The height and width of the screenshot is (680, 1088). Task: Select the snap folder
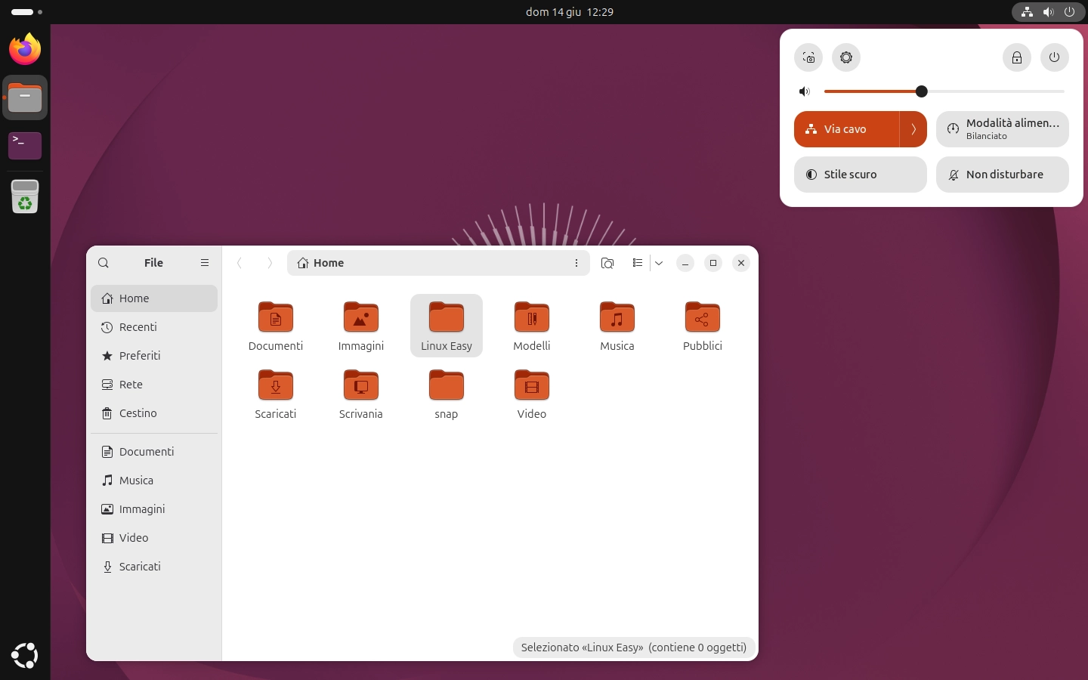pyautogui.click(x=447, y=385)
